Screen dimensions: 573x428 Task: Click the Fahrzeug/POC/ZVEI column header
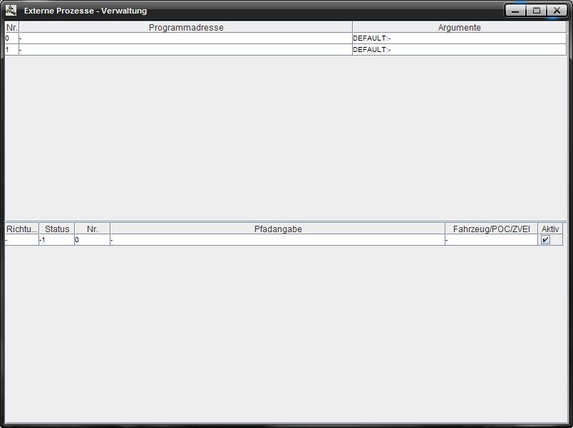click(491, 229)
